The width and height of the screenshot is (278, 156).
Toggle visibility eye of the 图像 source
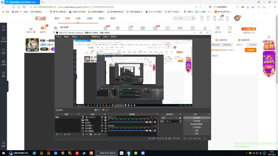(x=102, y=120)
